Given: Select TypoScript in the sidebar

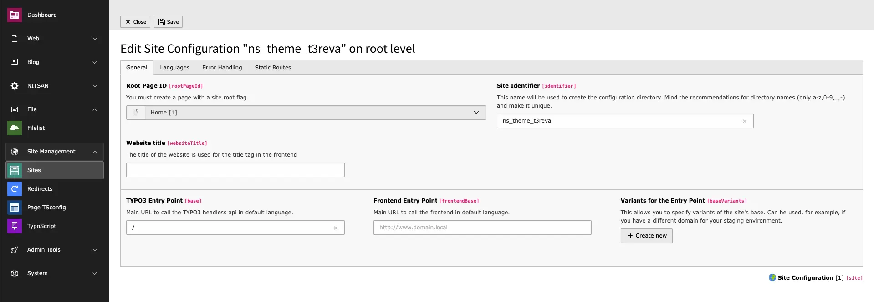Looking at the screenshot, I should pos(42,226).
